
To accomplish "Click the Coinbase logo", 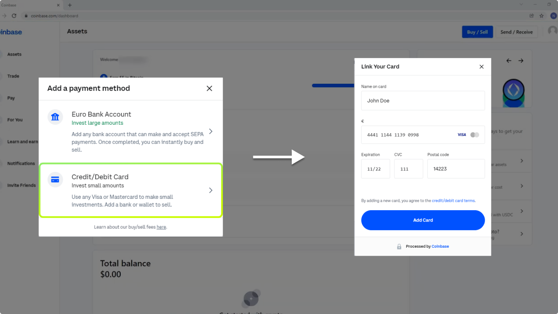I will point(10,32).
